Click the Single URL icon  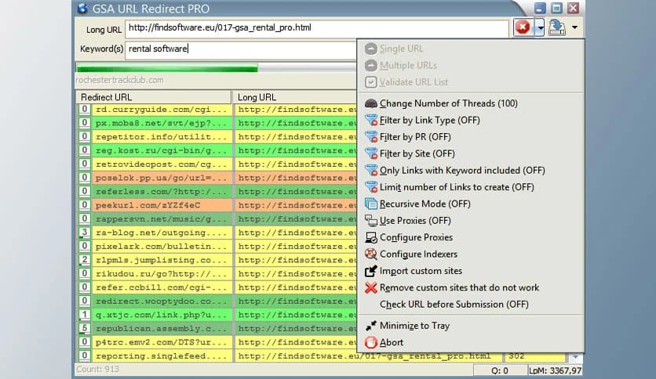pos(370,49)
